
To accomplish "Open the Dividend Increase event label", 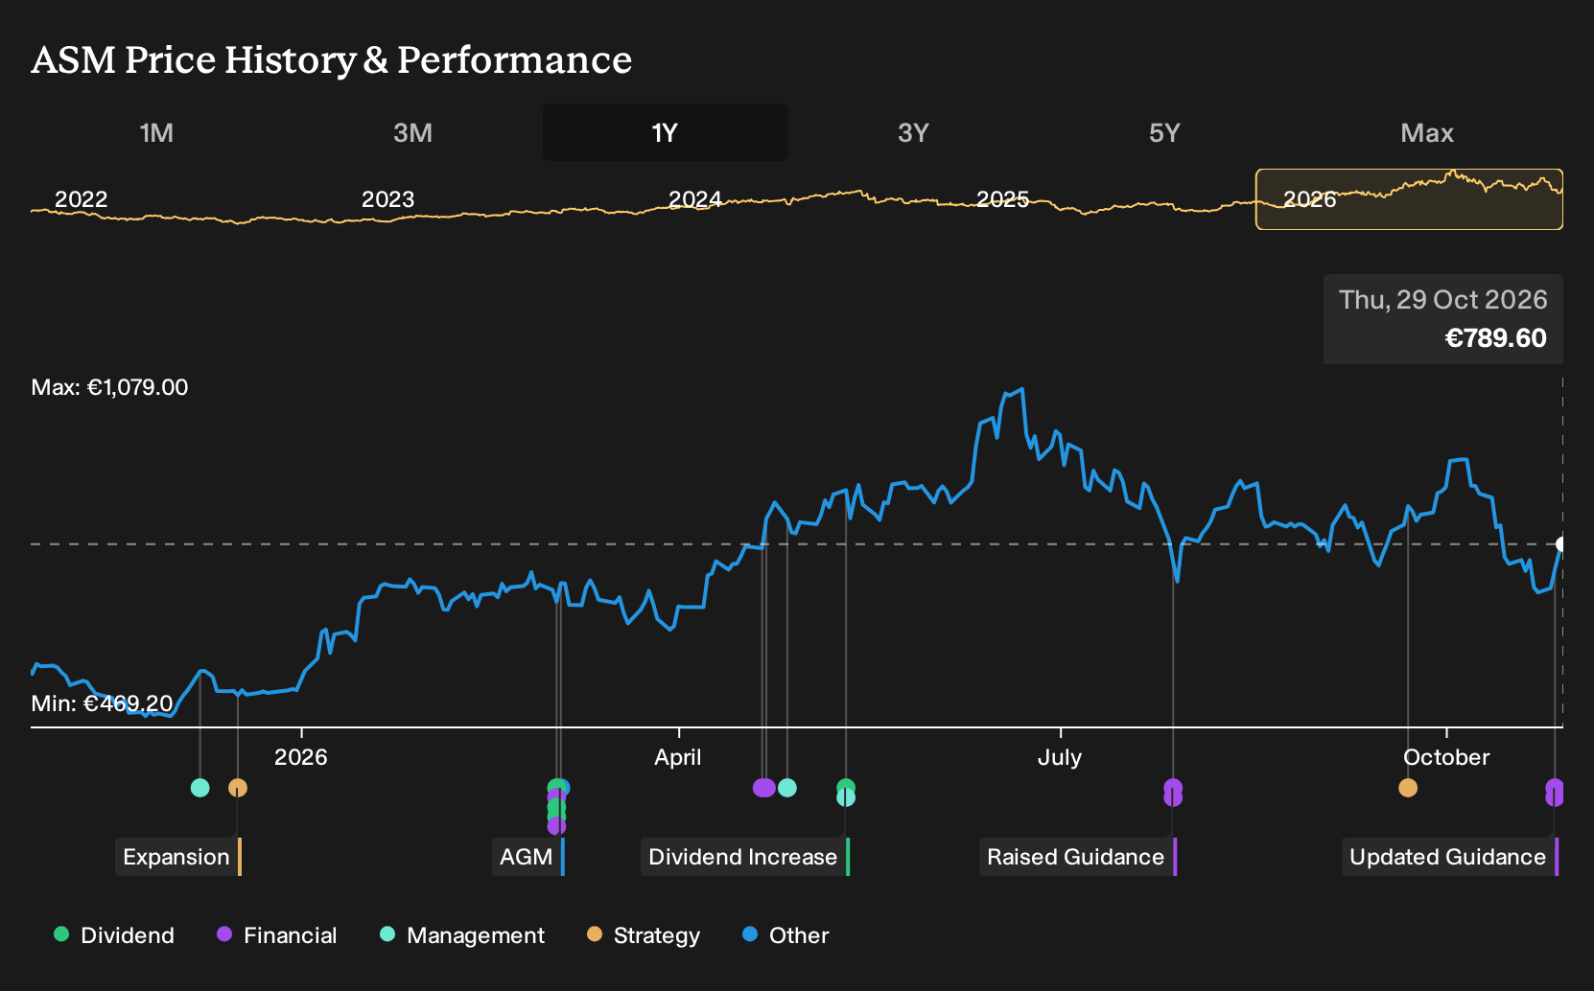I will 744,857.
